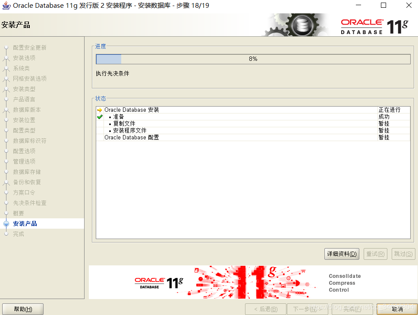Screen dimensions: 418x315
Task: Select the 概要 step in sidebar
Action: tap(19, 213)
